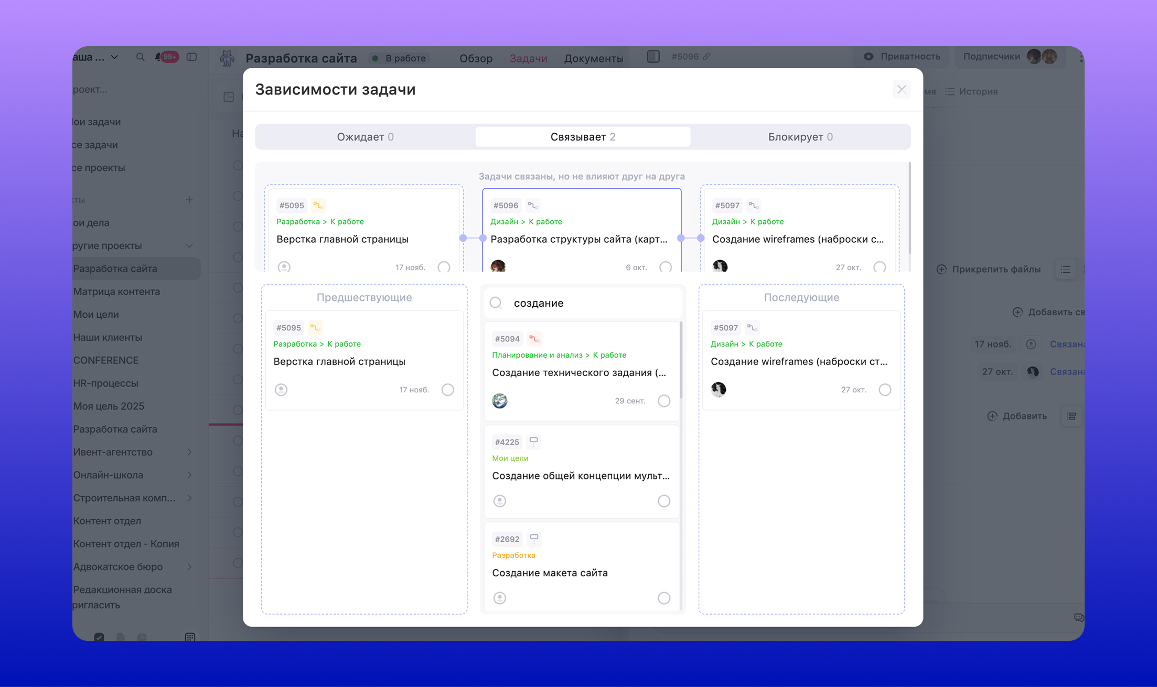Click the link-copy icon beside #5096
Image resolution: width=1157 pixels, height=687 pixels.
707,57
